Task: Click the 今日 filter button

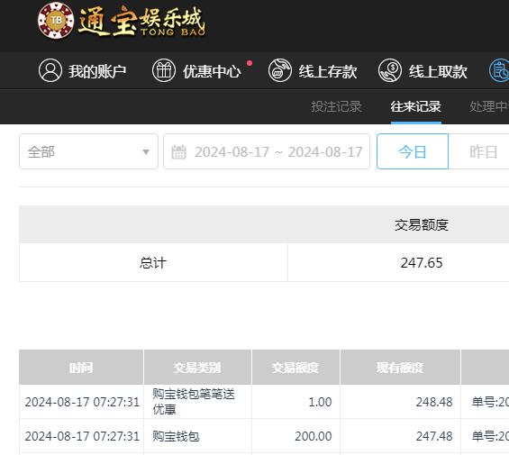Action: 413,151
